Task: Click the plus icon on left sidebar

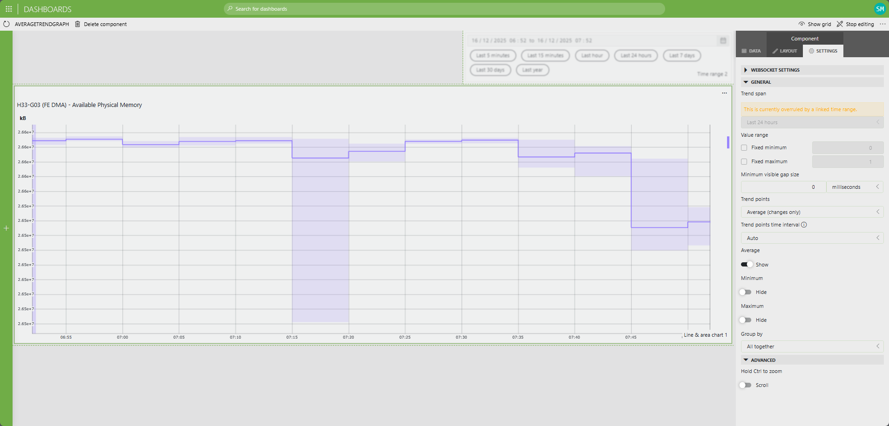Action: point(6,228)
